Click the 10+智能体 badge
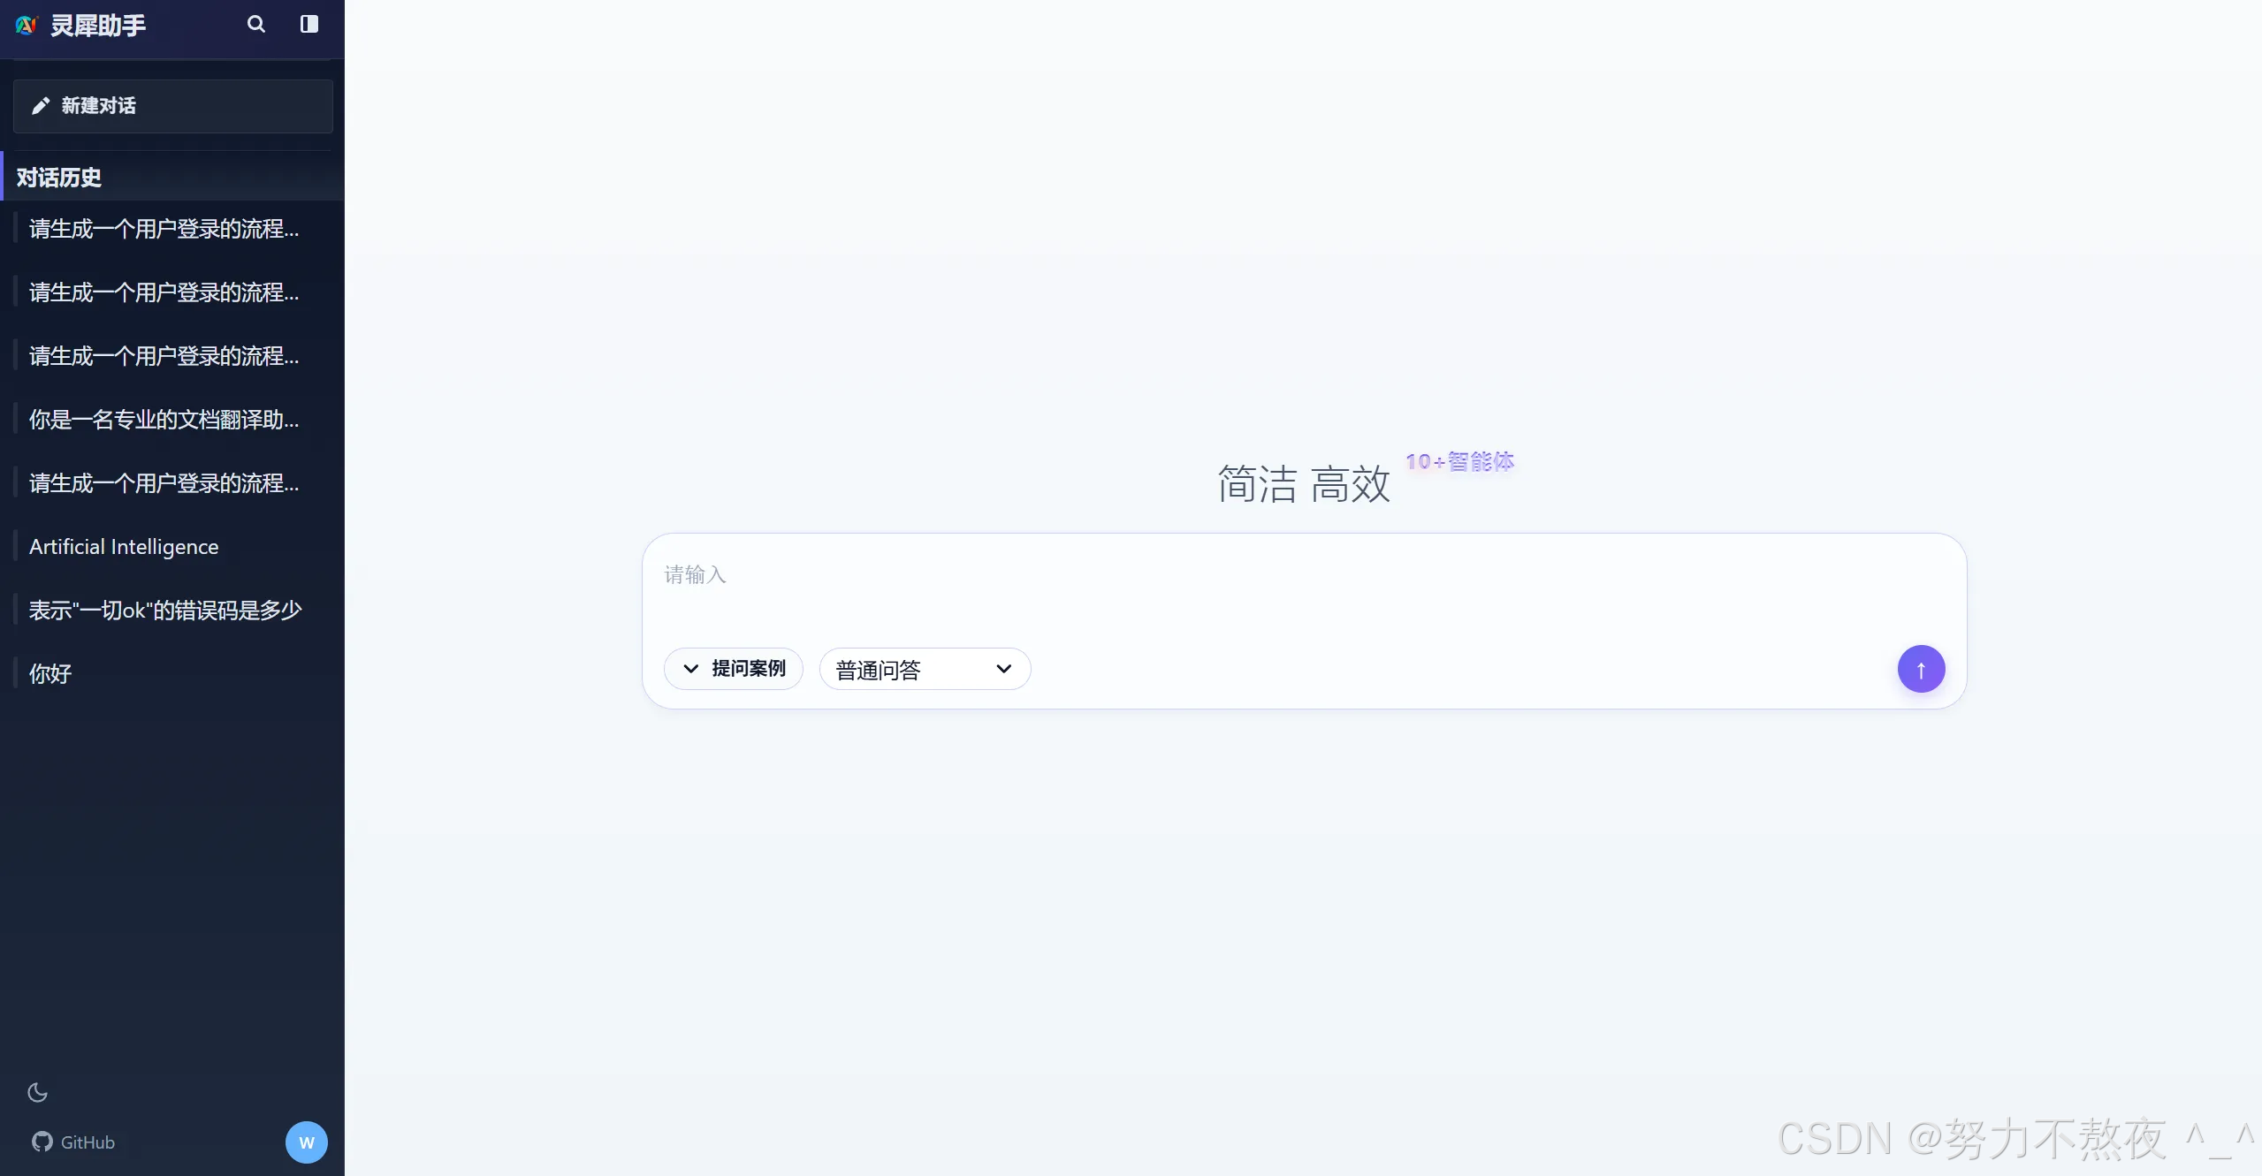 pos(1458,461)
